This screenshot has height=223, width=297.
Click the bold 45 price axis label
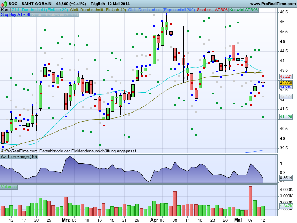point(282,42)
